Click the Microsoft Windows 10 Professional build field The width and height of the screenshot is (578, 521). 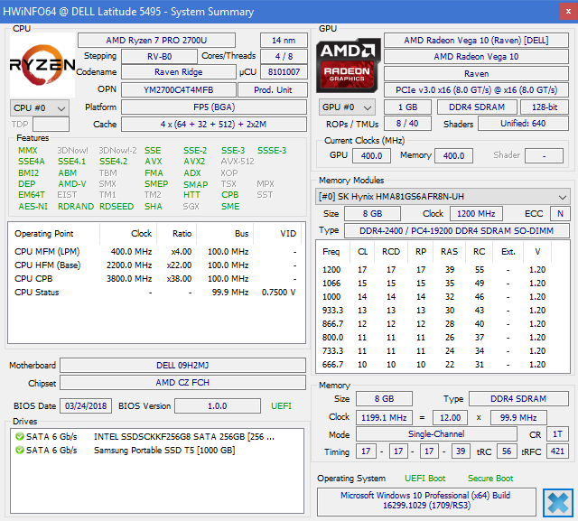click(426, 501)
